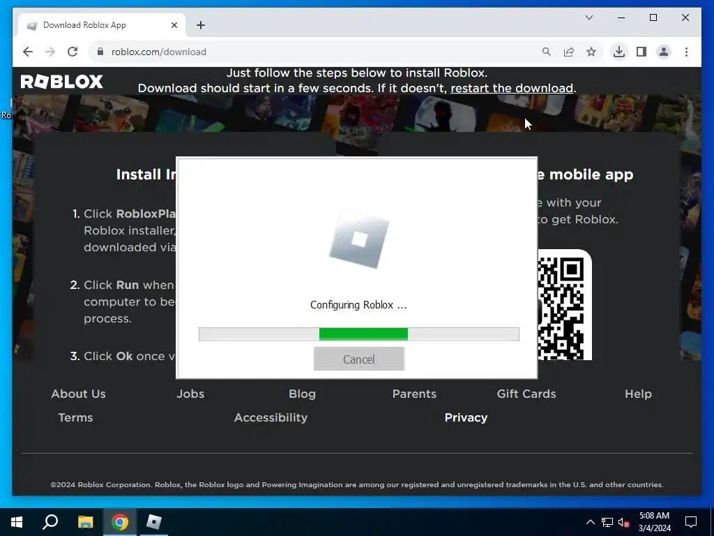
Task: Click the Install heading text
Action: point(146,174)
